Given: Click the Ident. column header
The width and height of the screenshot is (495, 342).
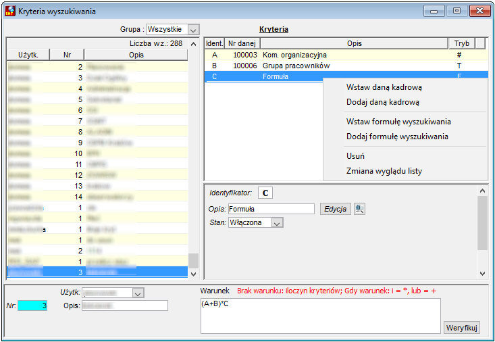Looking at the screenshot, I should 214,43.
